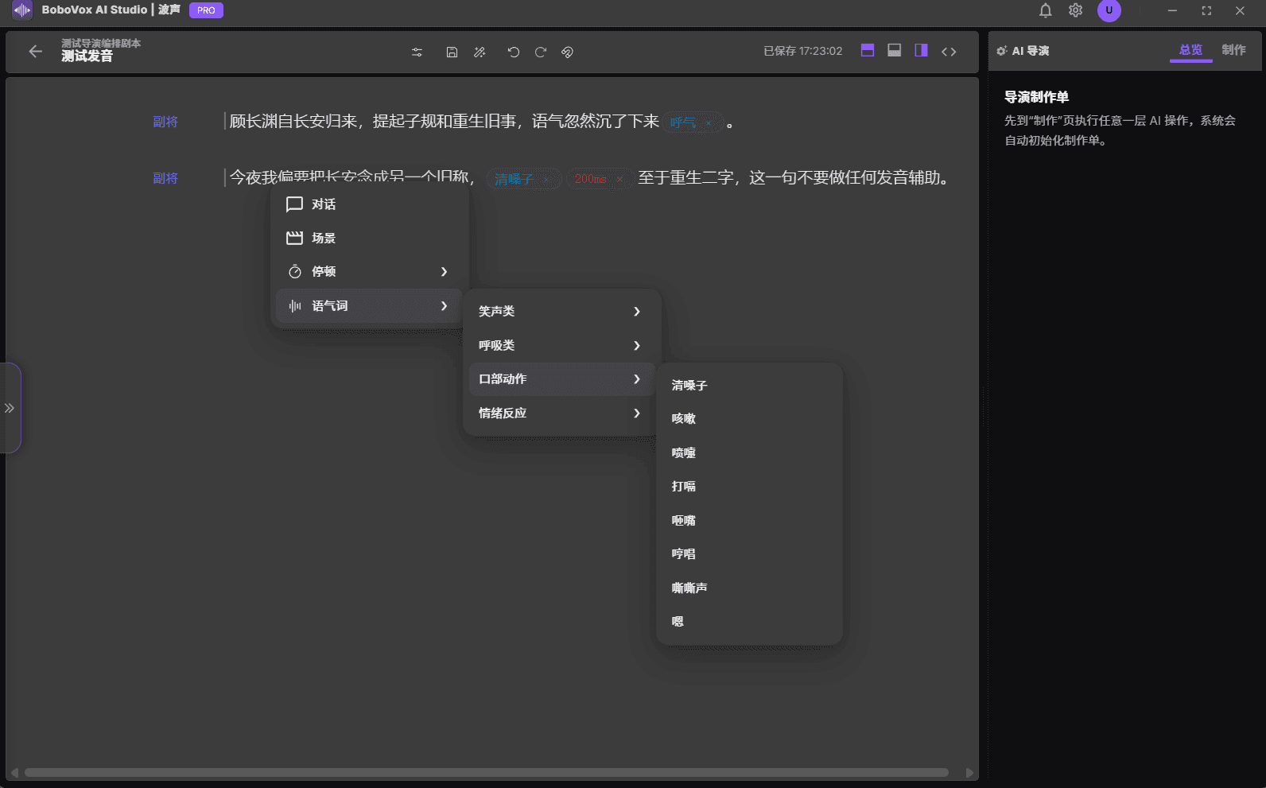Place cursor in text 至于重生二字

pyautogui.click(x=685, y=177)
